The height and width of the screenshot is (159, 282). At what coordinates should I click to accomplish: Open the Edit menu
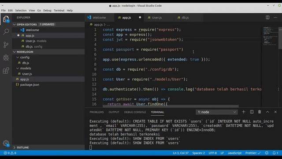tap(10, 11)
